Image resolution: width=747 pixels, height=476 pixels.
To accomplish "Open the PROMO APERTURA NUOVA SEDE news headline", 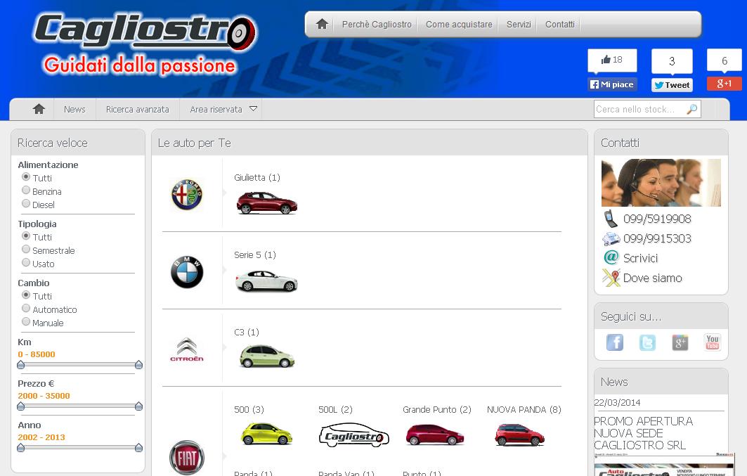I will [x=643, y=433].
